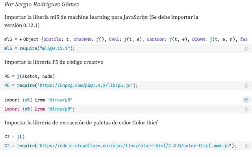Select the ml5 machine learning description paragraph
This screenshot has width=252, height=157.
pos(101,21)
